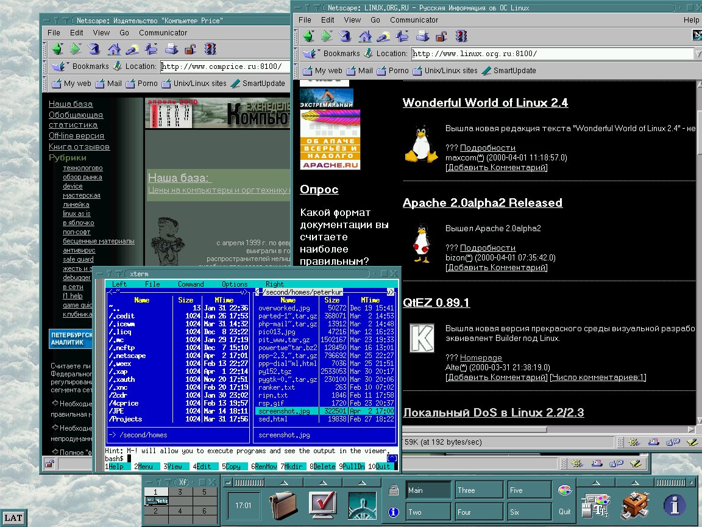Launch the ship wheel Netscape icon in panel

[x=362, y=506]
